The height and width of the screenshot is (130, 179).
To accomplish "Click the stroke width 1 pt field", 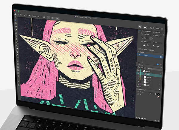I will (x=151, y=93).
